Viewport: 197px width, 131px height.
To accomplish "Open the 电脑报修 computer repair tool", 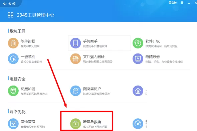I will (158, 59).
